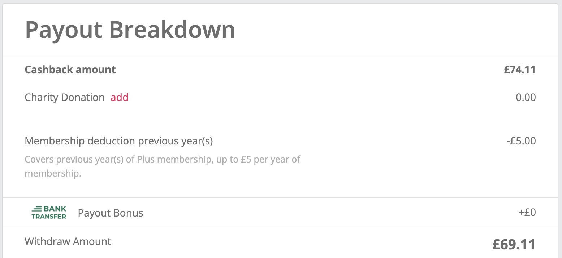Select the Payout Bonus label
The image size is (562, 258).
point(110,213)
